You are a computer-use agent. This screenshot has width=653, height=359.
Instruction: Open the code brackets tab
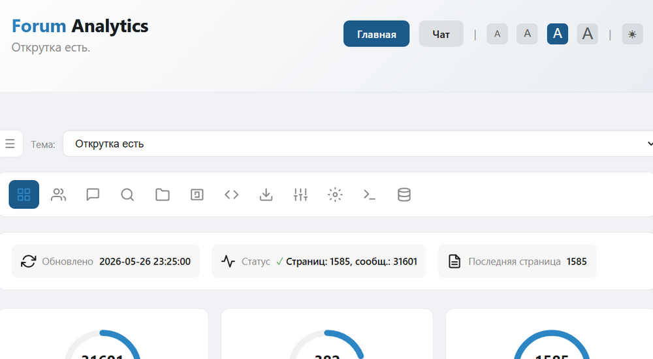pyautogui.click(x=232, y=195)
